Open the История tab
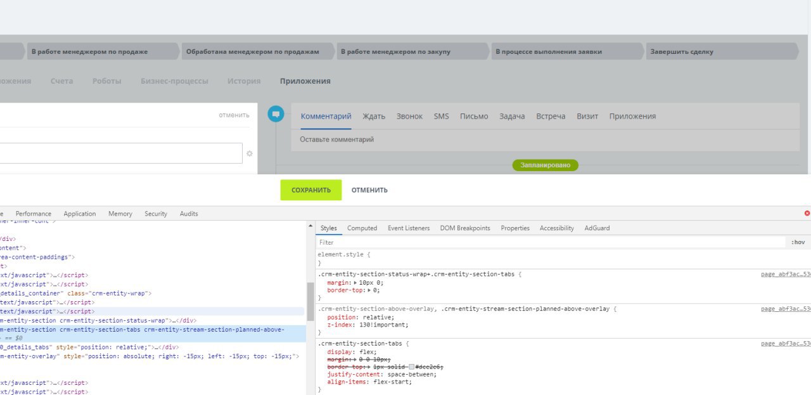The height and width of the screenshot is (395, 811). point(245,81)
